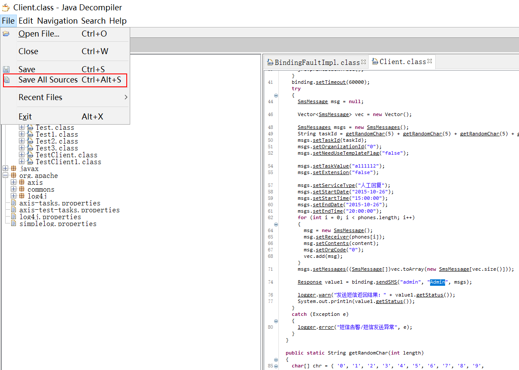The width and height of the screenshot is (519, 370).
Task: Click the Save All Sources disk icon
Action: coord(7,80)
